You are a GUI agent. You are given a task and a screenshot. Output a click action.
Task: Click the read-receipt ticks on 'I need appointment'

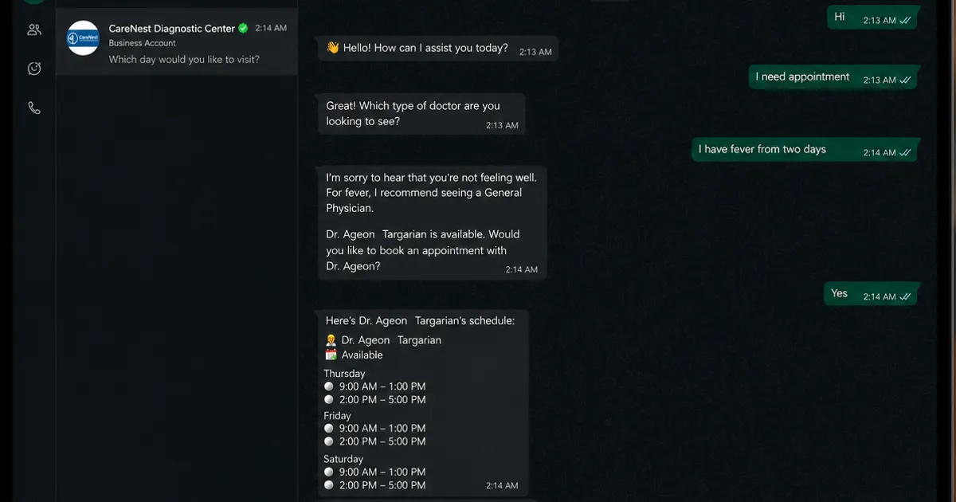[x=905, y=80]
